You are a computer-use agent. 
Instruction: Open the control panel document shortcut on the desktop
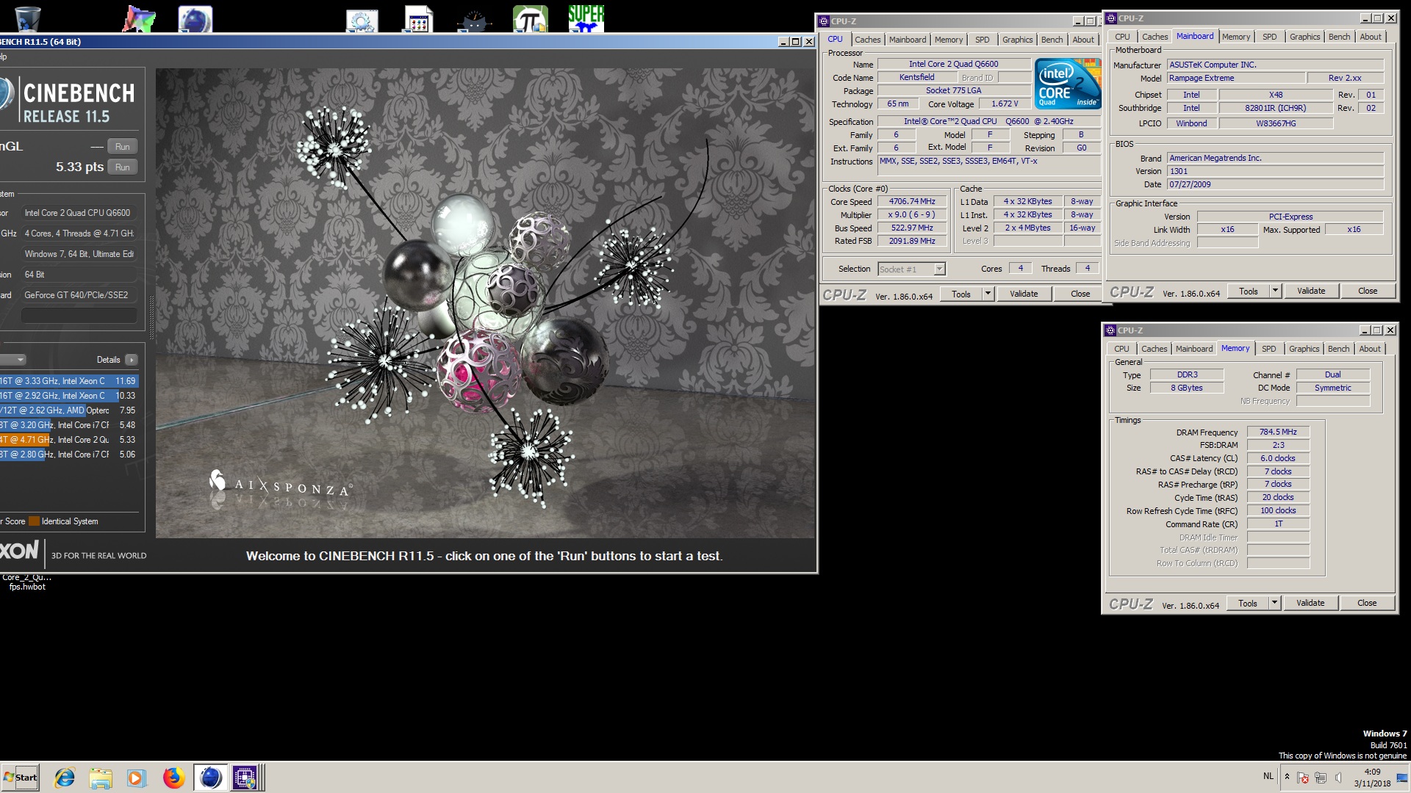418,20
